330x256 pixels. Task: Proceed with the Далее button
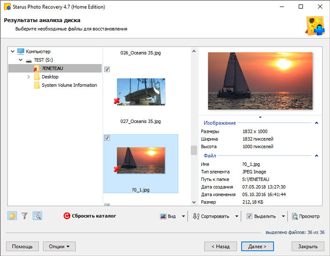(x=257, y=246)
